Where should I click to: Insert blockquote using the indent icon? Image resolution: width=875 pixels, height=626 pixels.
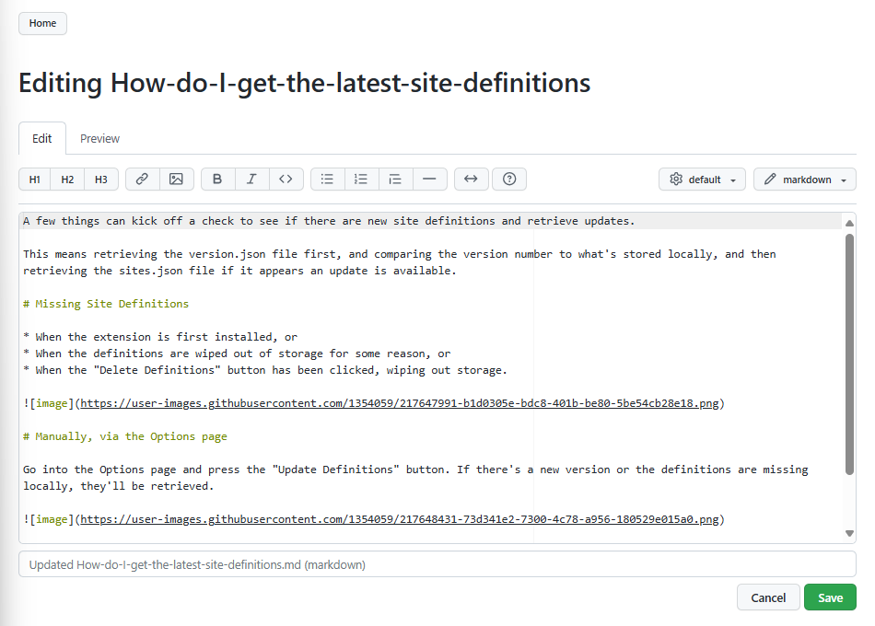point(395,180)
